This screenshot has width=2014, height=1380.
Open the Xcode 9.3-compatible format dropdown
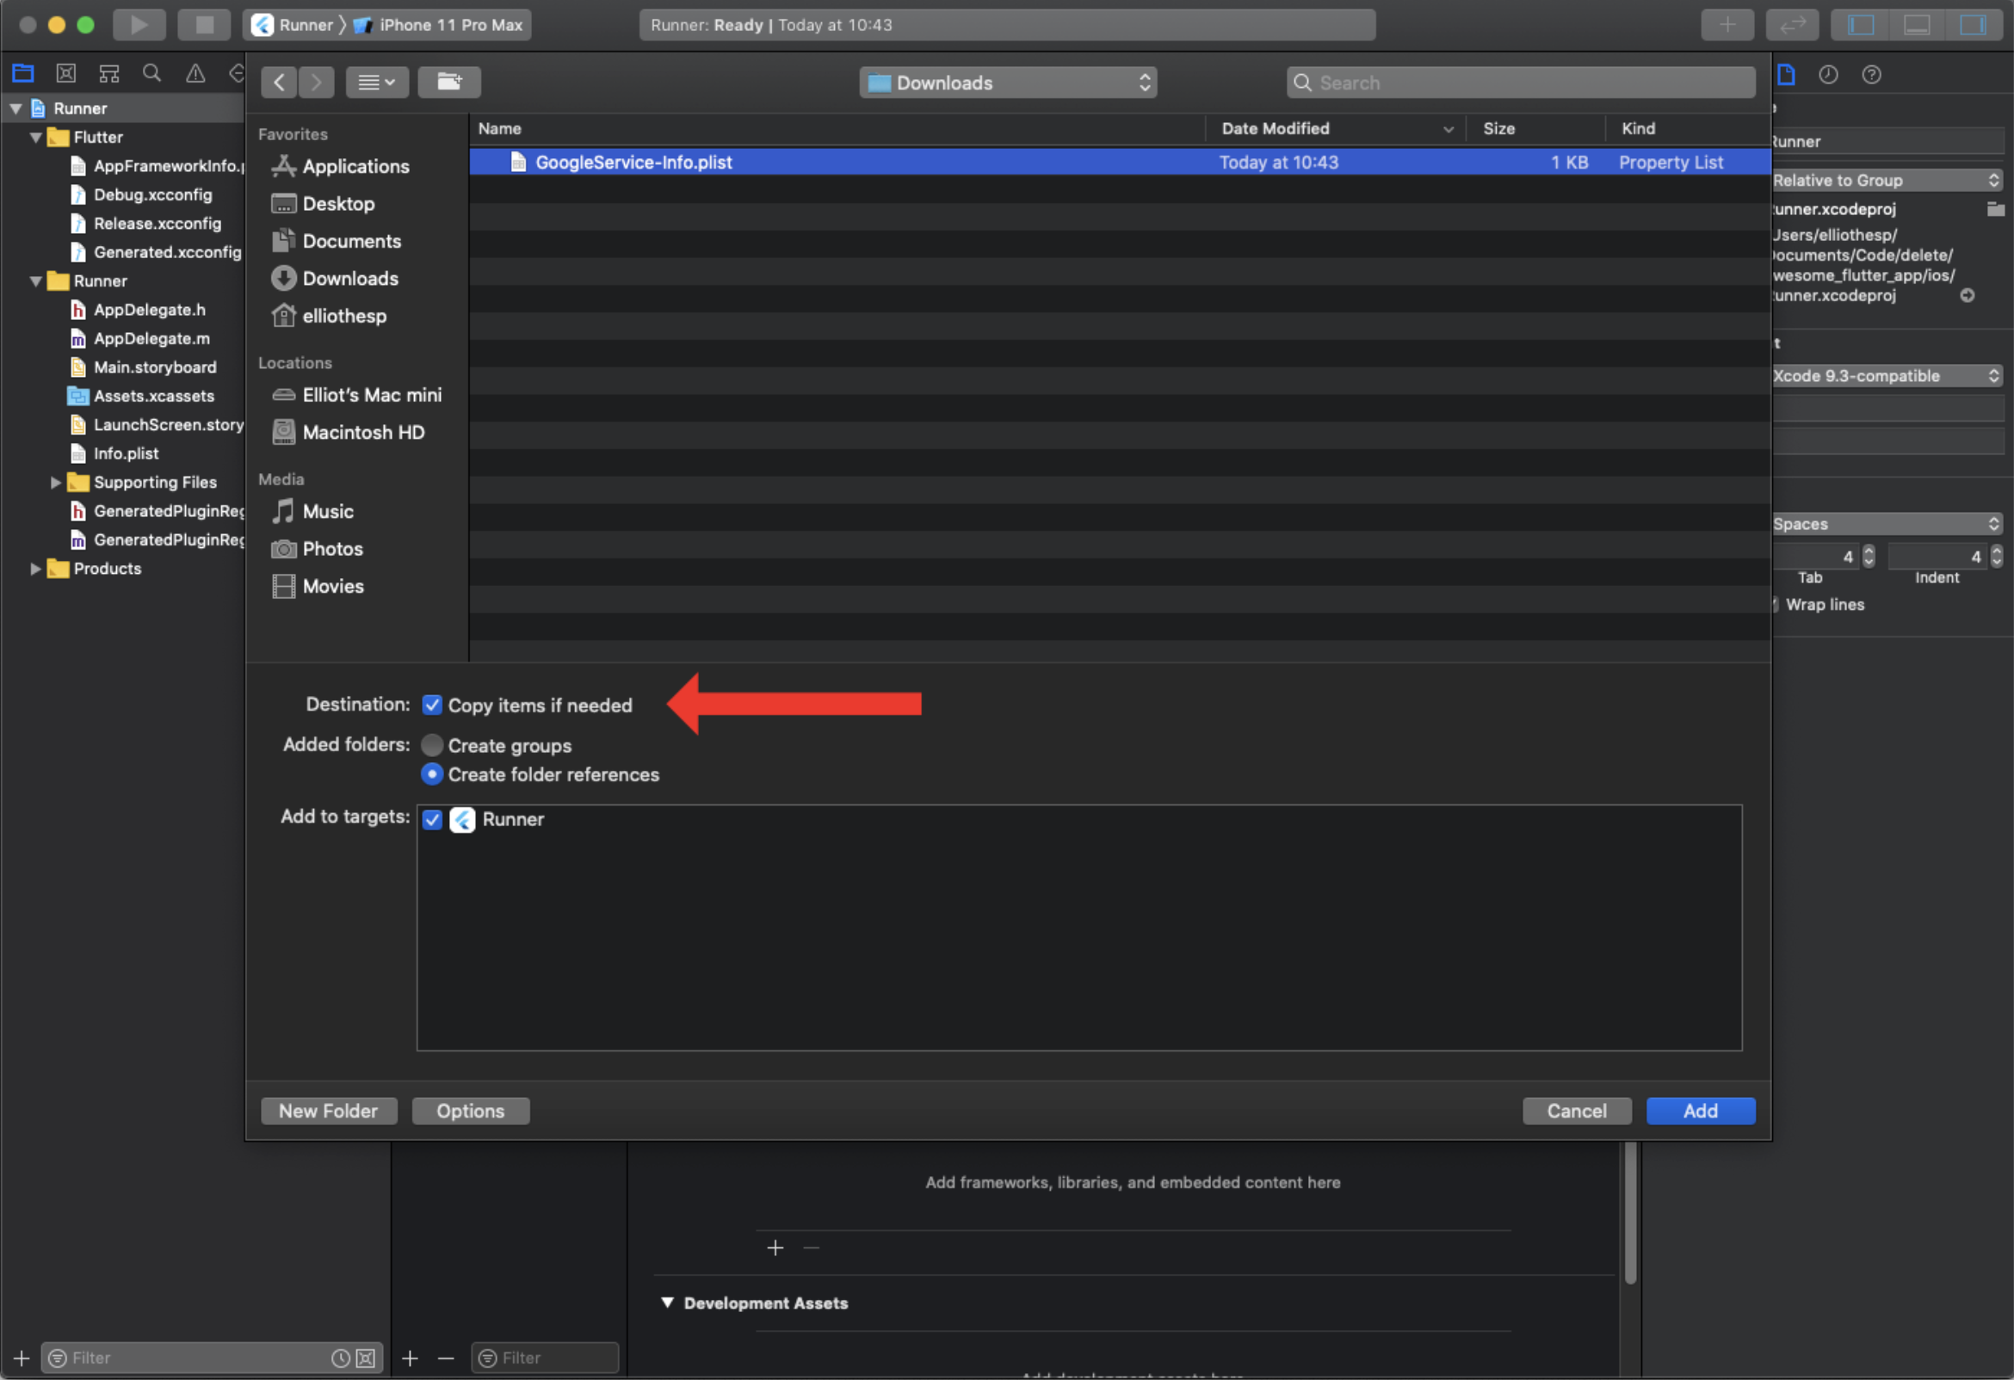point(1886,375)
